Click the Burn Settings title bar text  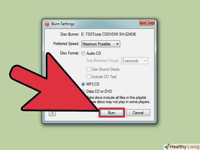pyautogui.click(x=63, y=24)
